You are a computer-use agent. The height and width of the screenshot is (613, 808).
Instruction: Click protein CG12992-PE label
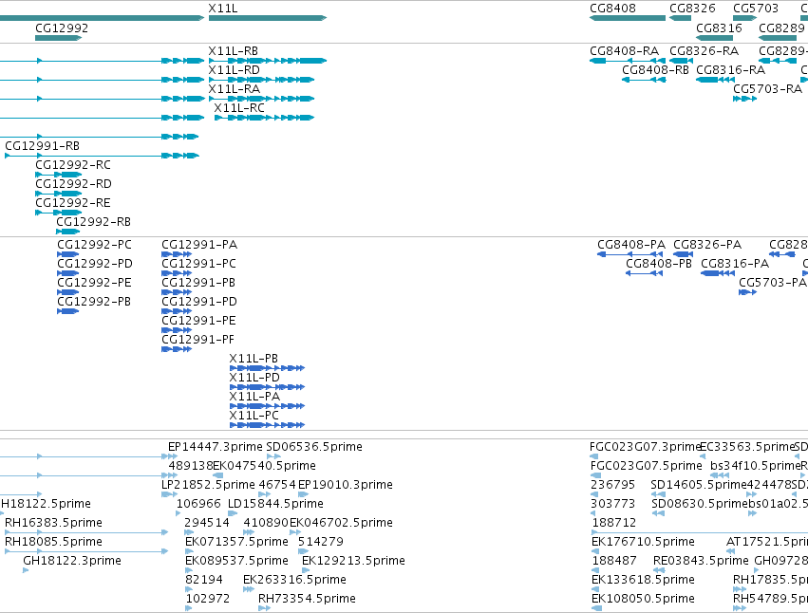tap(94, 283)
